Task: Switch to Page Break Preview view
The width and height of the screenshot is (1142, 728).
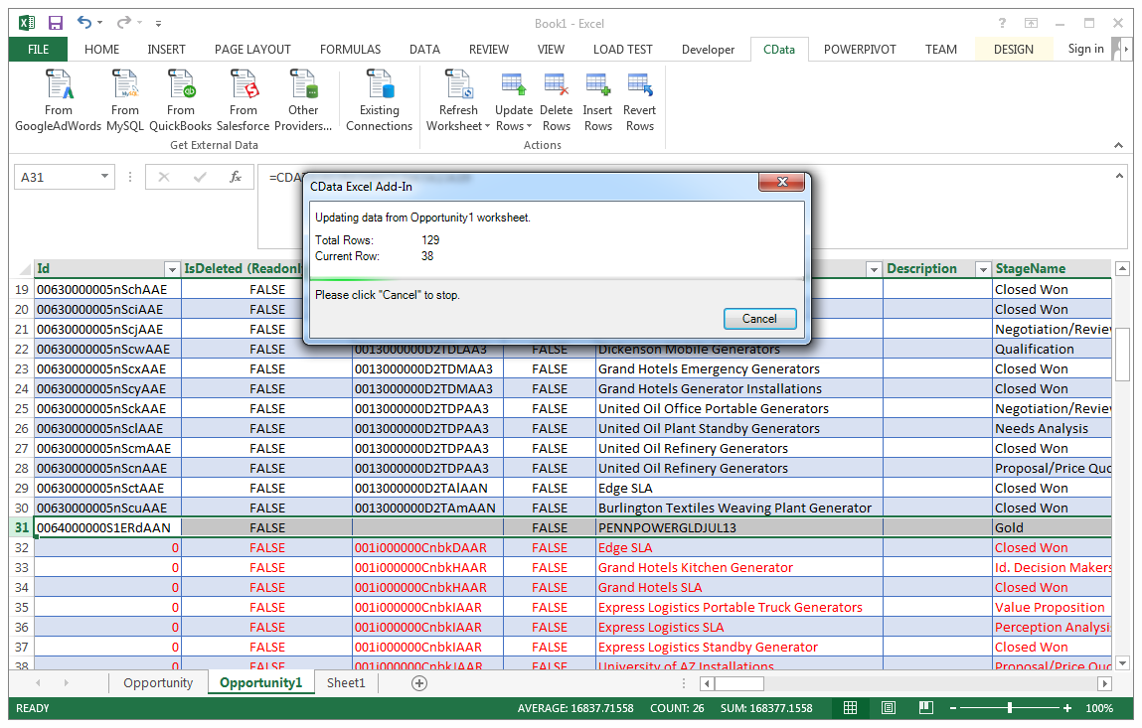Action: [925, 707]
